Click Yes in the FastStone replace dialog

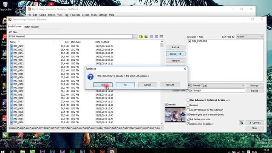[x=103, y=85]
